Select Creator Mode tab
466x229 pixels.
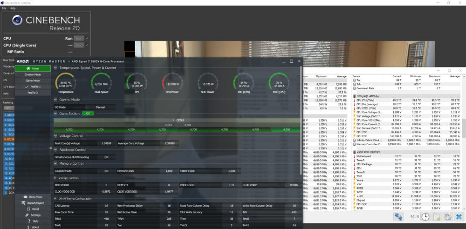(x=33, y=74)
